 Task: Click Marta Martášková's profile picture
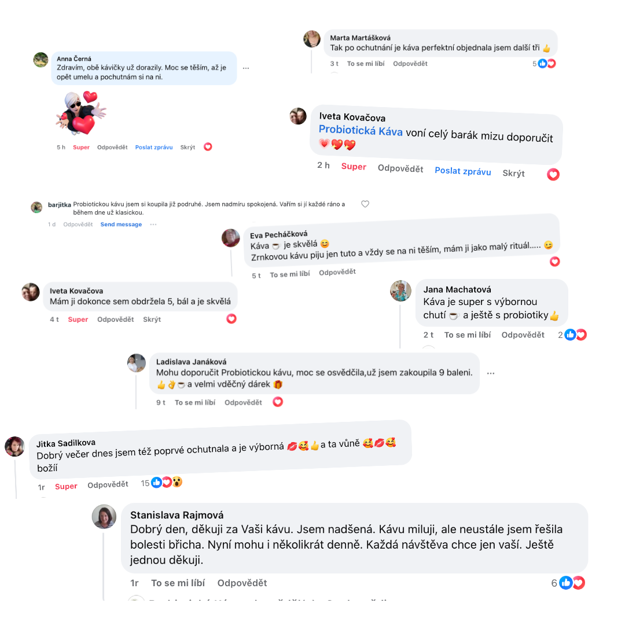[312, 39]
